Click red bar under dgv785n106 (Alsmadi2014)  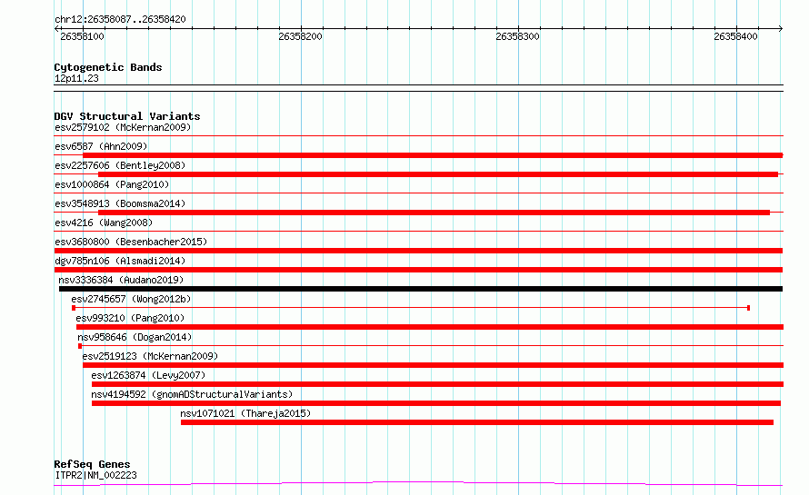pos(418,270)
